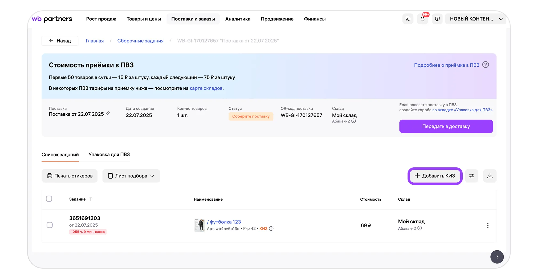
Task: Open three-dot menu for task 3651691203
Action: (x=487, y=226)
